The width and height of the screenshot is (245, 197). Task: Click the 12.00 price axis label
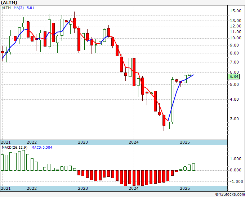236,26
